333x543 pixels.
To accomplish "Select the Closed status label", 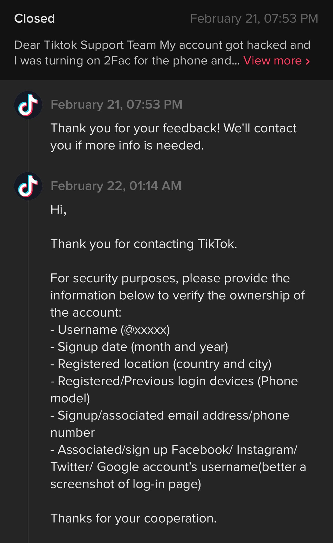I will (x=34, y=18).
